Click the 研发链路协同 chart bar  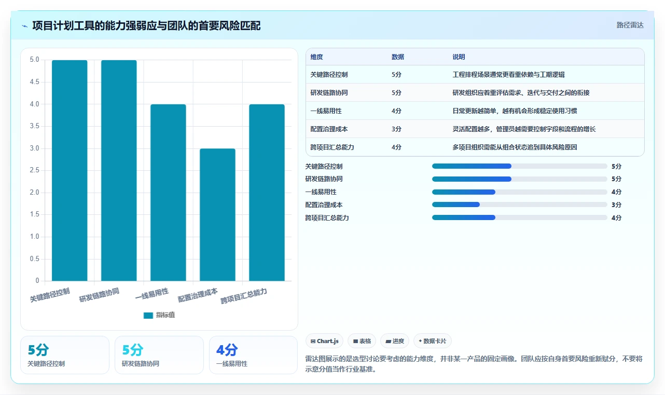click(x=119, y=170)
